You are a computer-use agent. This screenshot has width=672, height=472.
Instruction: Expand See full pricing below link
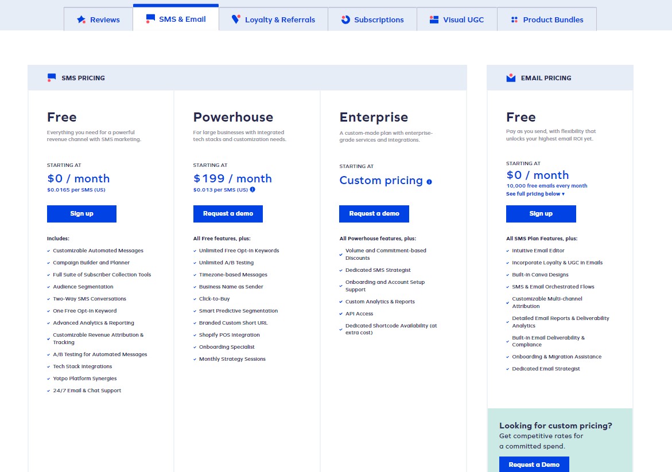point(535,194)
